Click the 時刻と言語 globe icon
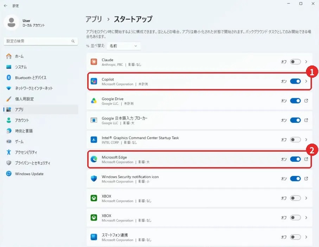The width and height of the screenshot is (319, 247). [x=9, y=131]
